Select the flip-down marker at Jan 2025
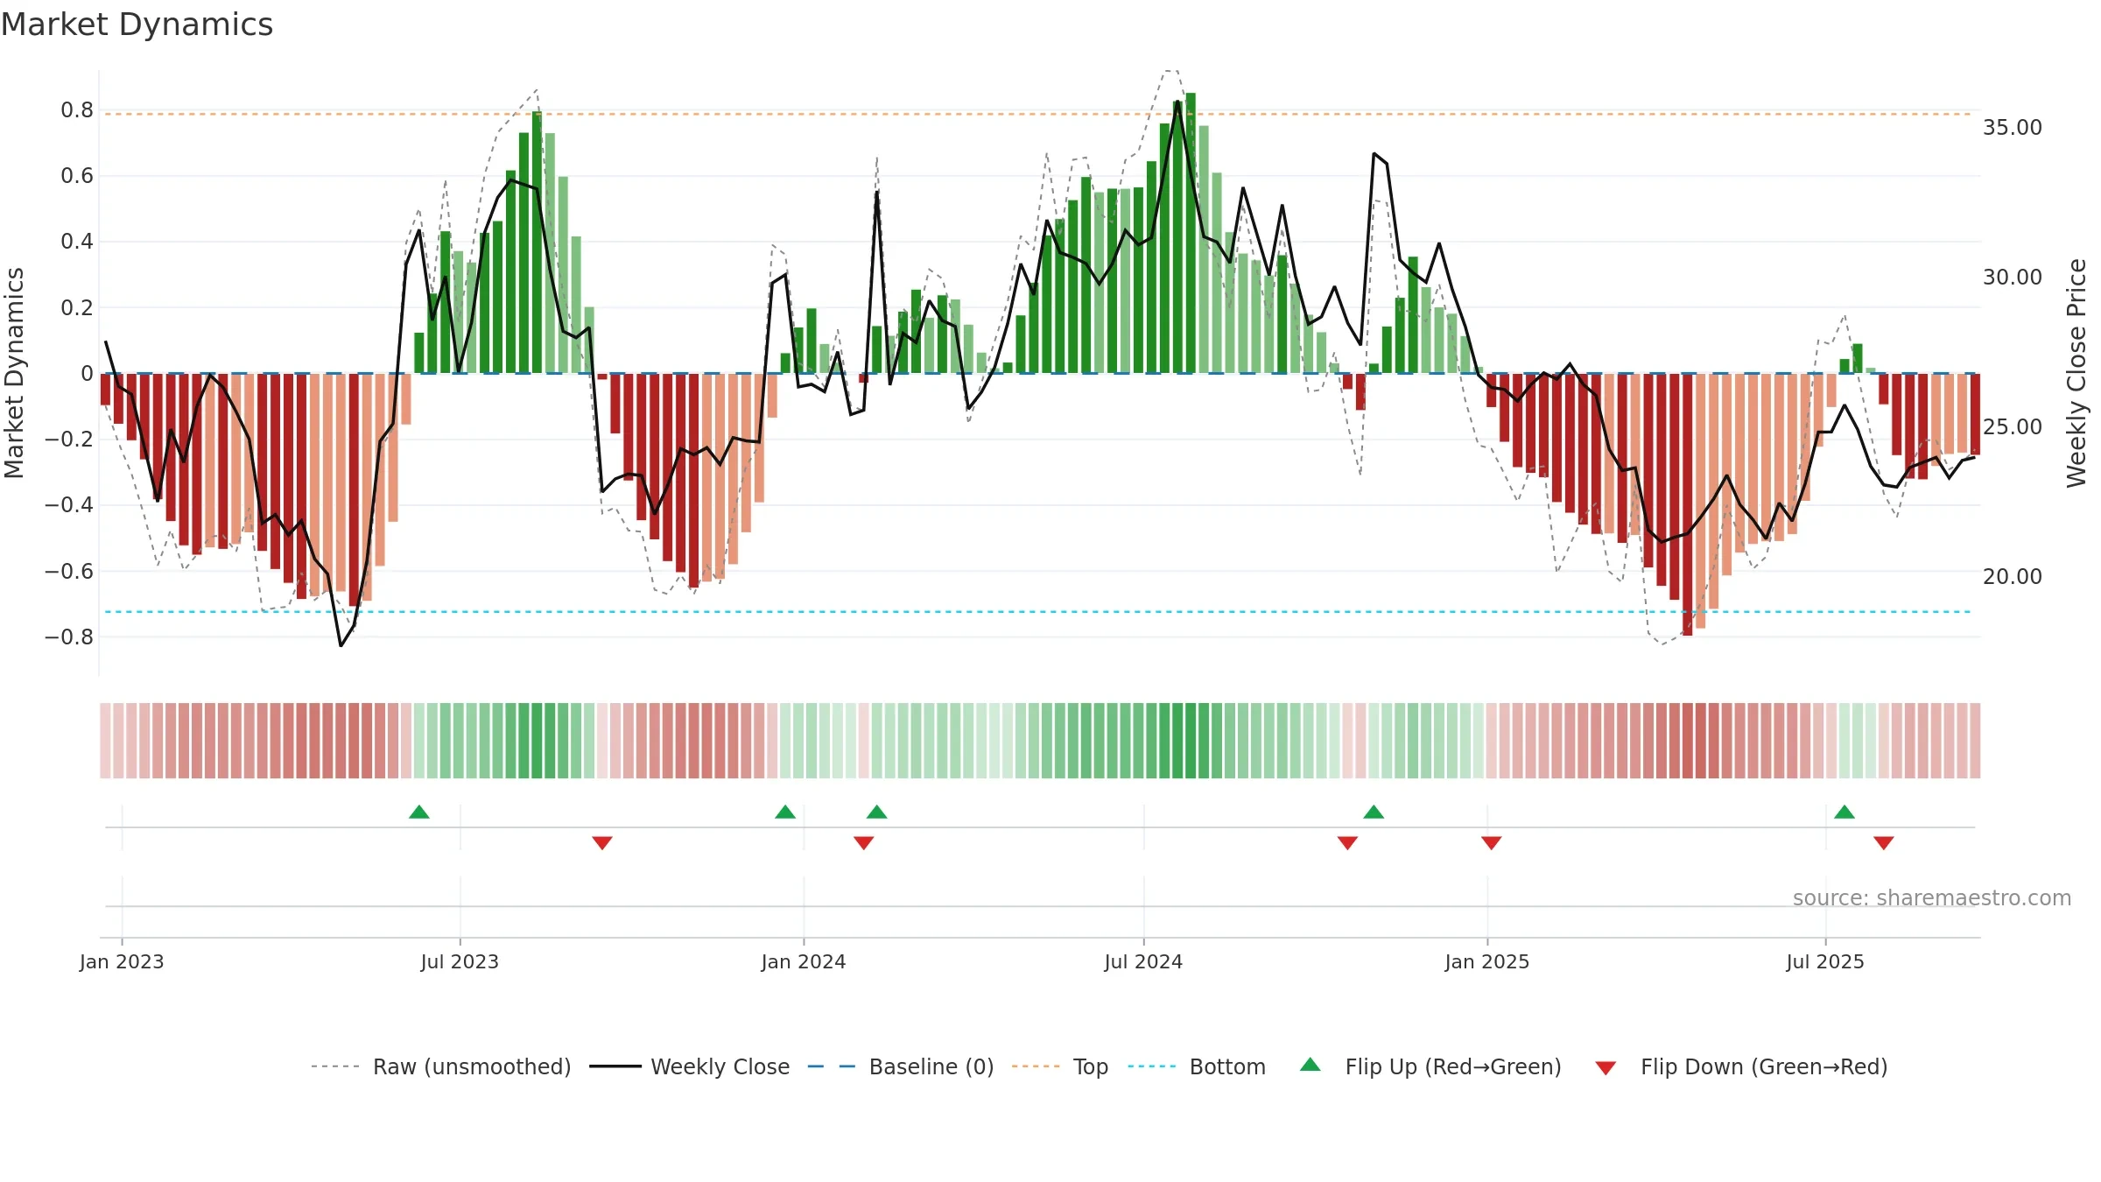Screen dimensions: 2101x1182 [1492, 842]
